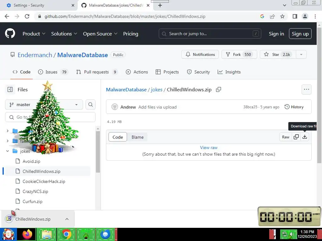Start the countdown timer widget

coord(316,214)
